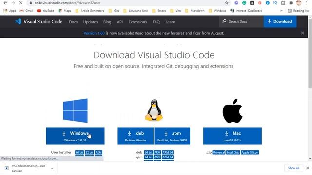312x175 pixels.
Task: Stop loading the page
Action: 21,3
